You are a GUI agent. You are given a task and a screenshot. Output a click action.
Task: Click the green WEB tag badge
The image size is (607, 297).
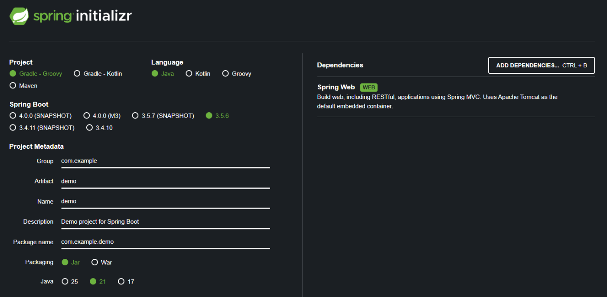pos(369,88)
